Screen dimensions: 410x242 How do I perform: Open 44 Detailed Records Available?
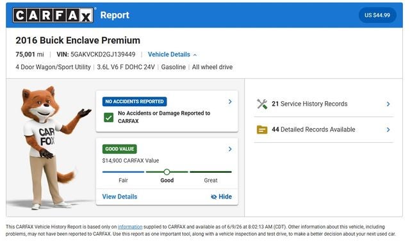point(324,129)
